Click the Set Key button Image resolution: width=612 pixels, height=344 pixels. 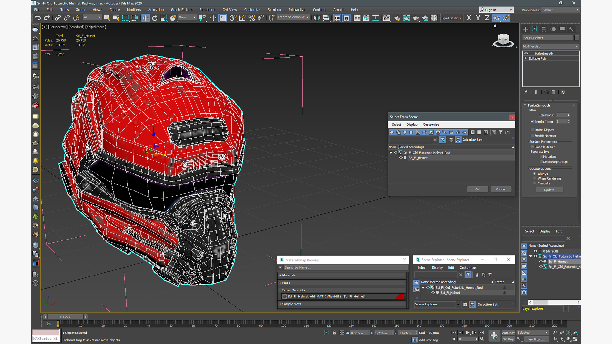point(508,339)
